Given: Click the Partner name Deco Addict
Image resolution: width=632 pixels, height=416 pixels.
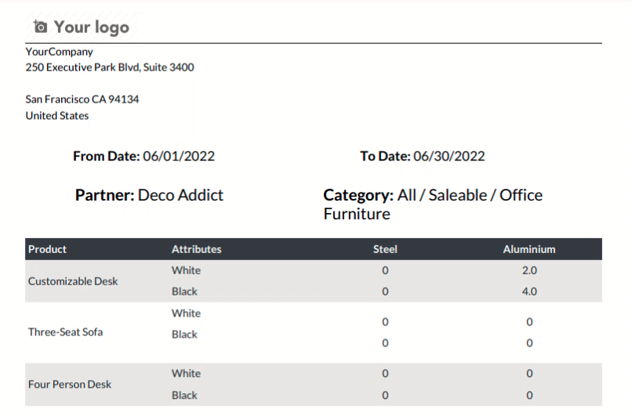Looking at the screenshot, I should pyautogui.click(x=180, y=195).
